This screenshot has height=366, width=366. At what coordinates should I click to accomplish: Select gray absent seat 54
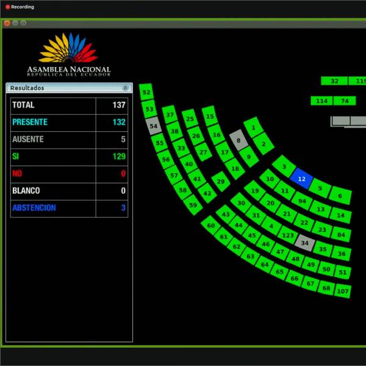point(154,126)
